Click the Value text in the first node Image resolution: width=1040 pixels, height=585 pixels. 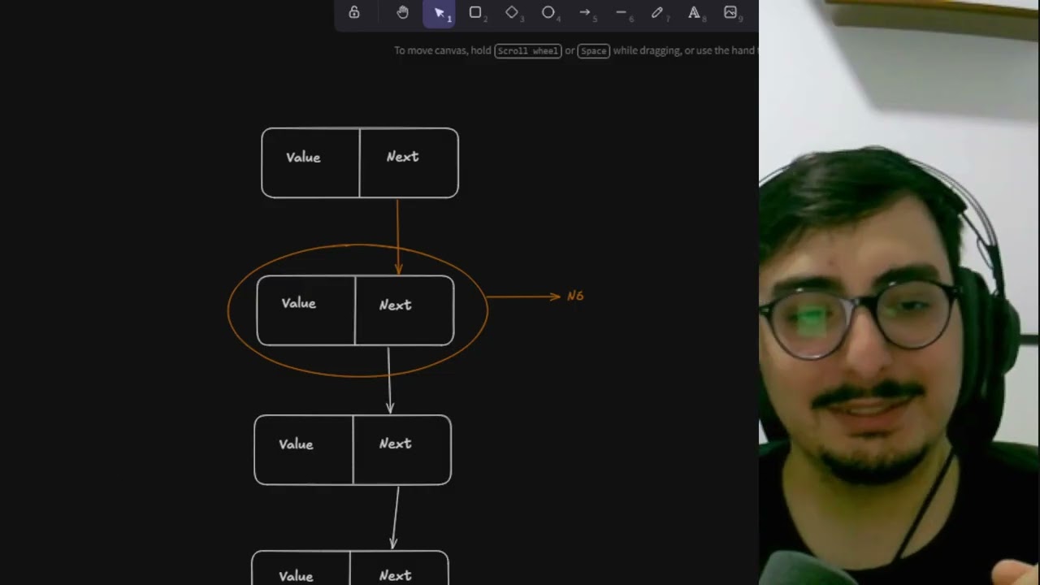click(x=303, y=158)
